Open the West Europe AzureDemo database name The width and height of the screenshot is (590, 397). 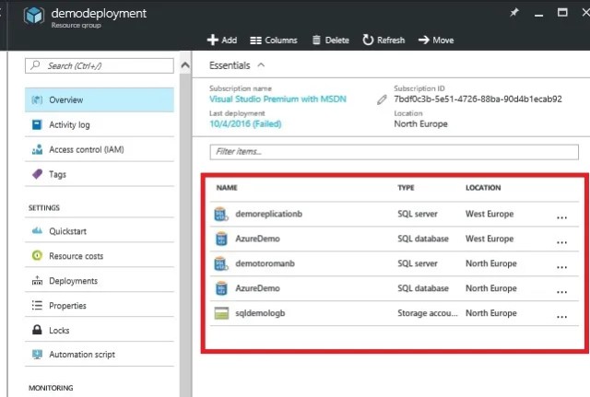click(258, 239)
